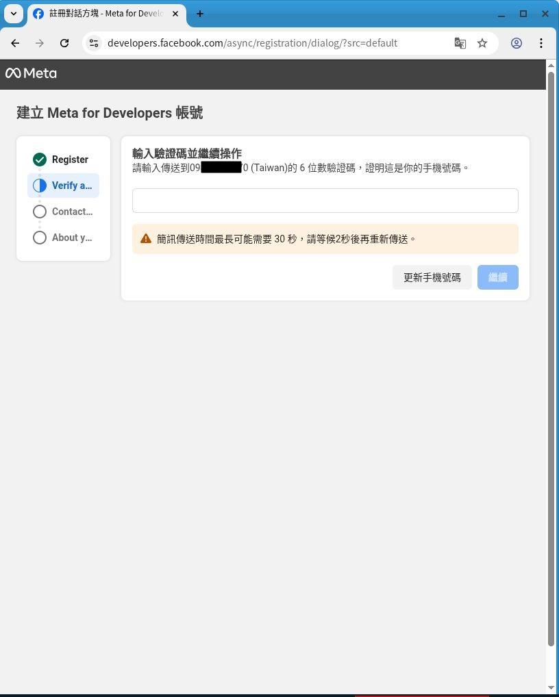
Task: Bookmark this page with the star
Action: click(x=482, y=43)
